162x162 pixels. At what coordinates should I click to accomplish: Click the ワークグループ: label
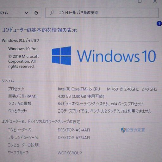click(19, 153)
